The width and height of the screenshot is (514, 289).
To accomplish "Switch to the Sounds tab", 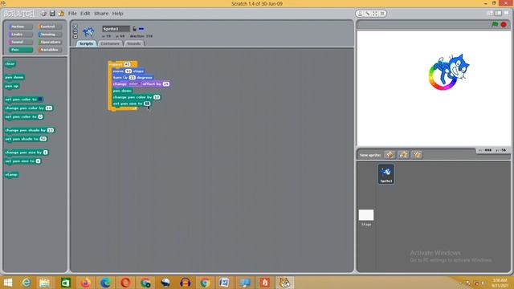I will point(134,43).
